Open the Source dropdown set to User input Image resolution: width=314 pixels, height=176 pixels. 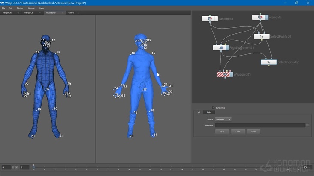pyautogui.click(x=223, y=120)
